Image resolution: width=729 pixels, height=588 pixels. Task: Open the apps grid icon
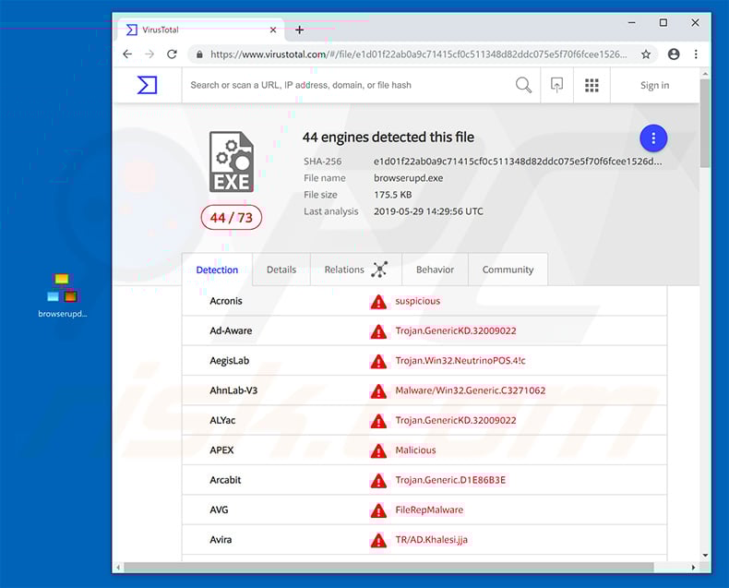click(592, 85)
